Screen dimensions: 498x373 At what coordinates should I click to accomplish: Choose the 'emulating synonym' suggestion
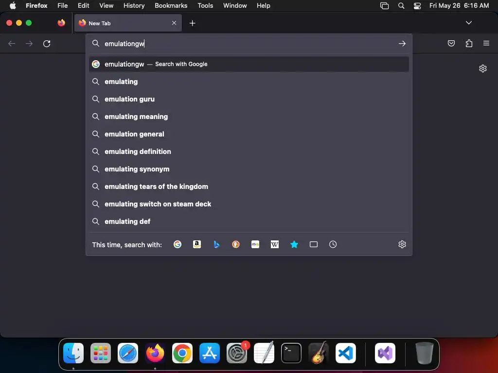point(249,169)
